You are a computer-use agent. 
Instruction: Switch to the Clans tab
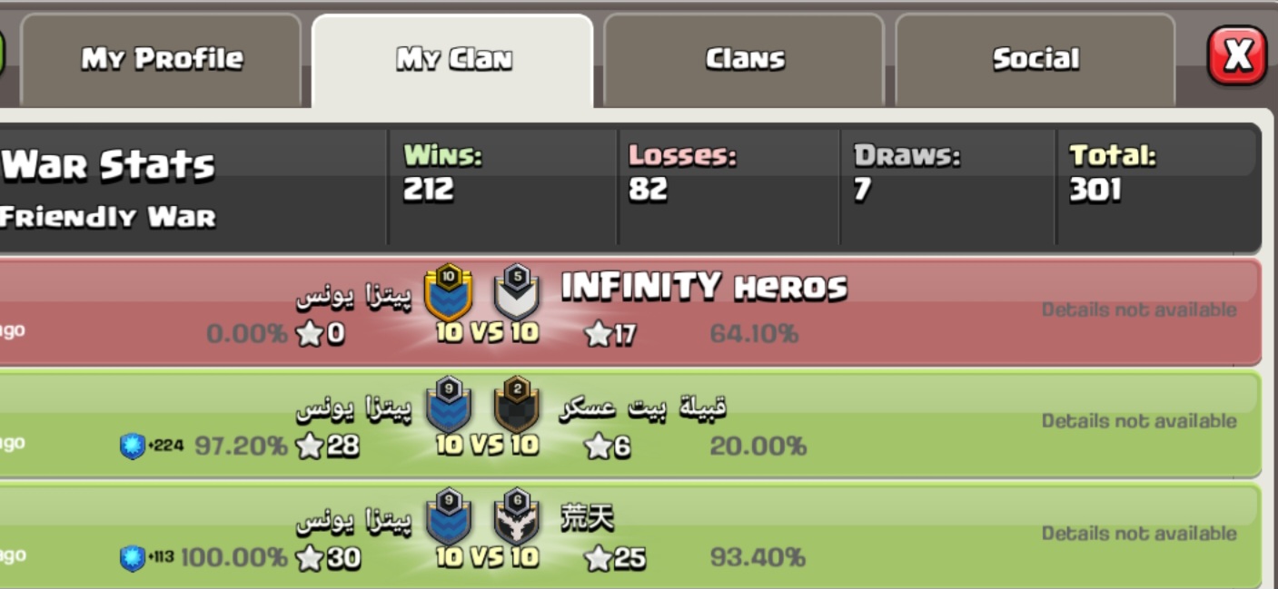tap(744, 60)
